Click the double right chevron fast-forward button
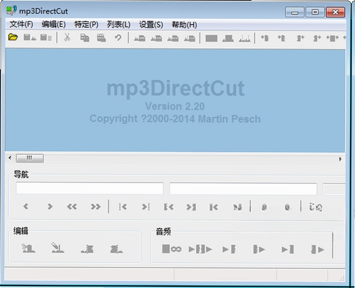 tap(96, 206)
